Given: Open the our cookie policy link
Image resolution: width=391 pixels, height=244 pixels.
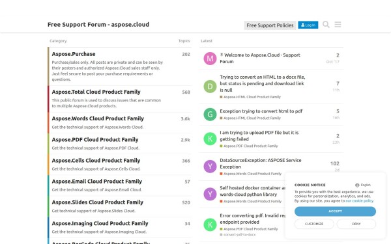Looking at the screenshot, I should (360, 200).
